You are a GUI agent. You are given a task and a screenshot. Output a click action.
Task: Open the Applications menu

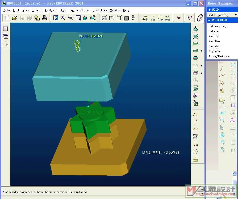click(80, 10)
